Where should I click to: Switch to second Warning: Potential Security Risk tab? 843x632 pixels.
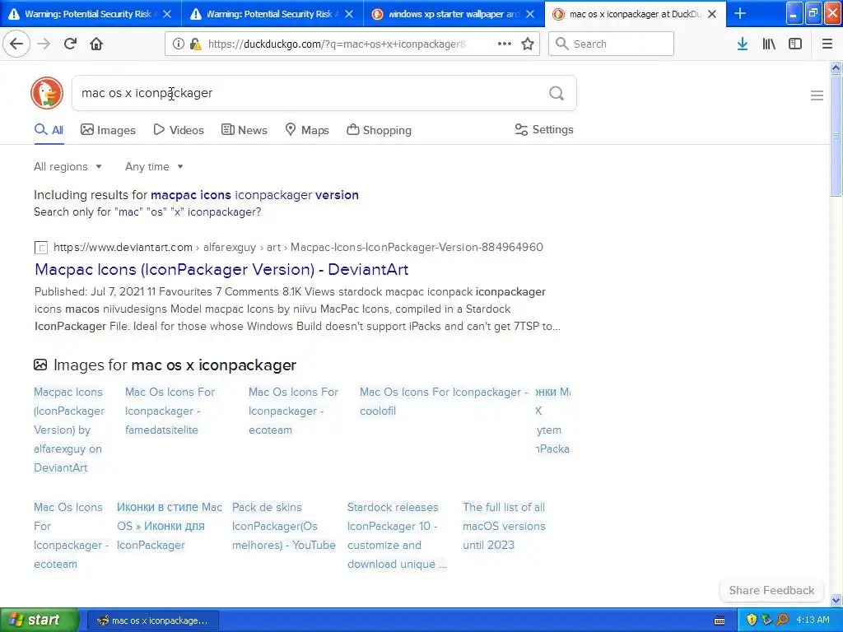[272, 14]
